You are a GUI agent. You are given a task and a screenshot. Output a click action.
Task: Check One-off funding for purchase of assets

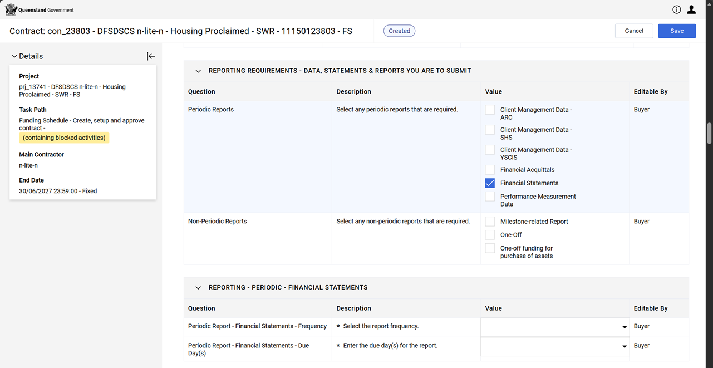(490, 248)
